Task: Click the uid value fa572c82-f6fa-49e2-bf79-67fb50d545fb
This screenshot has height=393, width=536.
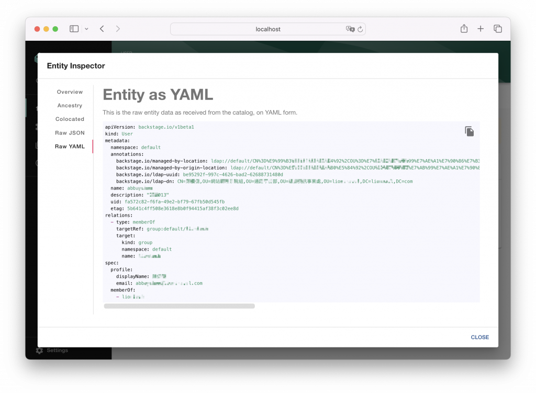Action: point(175,202)
